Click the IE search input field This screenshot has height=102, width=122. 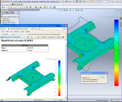coord(51,29)
